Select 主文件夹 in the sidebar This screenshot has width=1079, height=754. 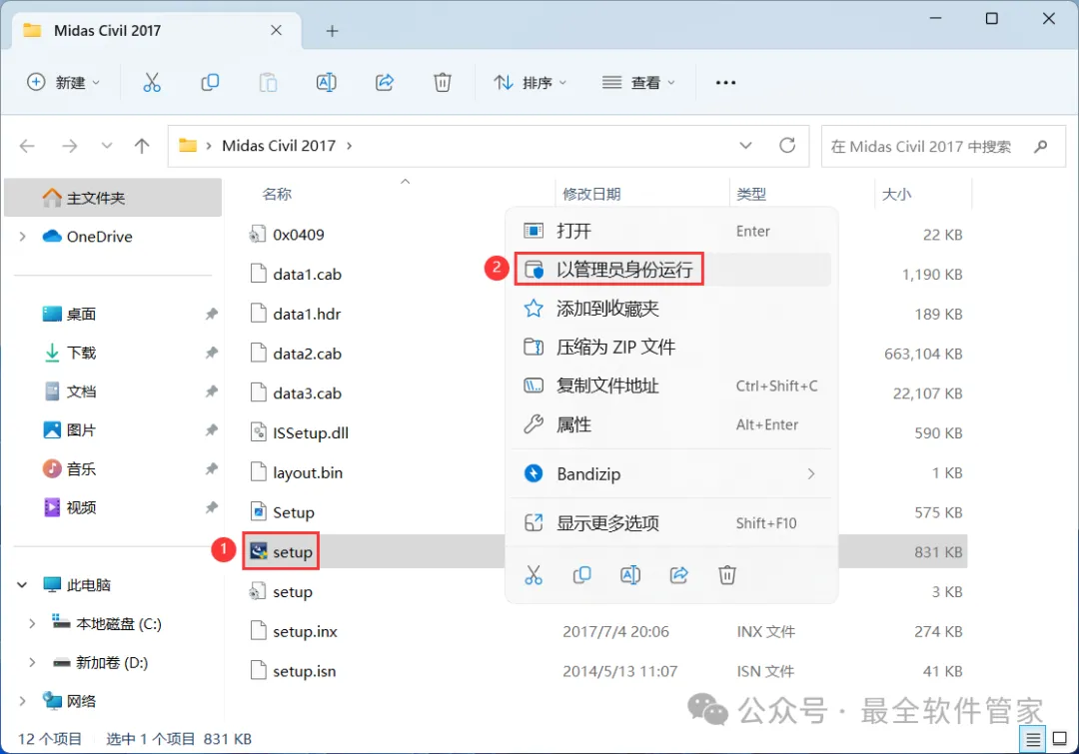[x=113, y=198]
